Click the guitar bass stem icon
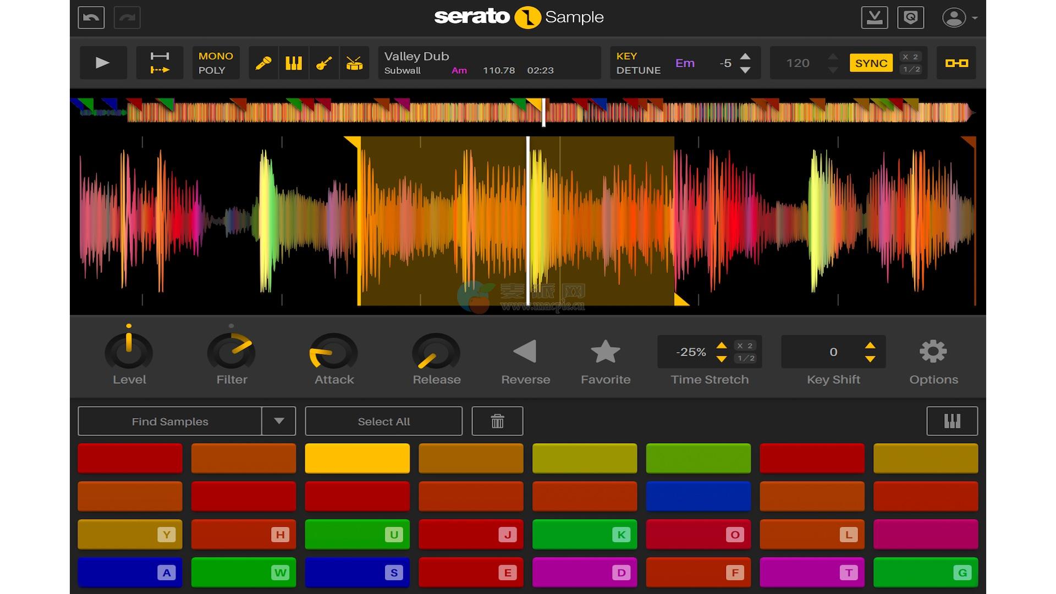This screenshot has height=594, width=1056. 324,63
